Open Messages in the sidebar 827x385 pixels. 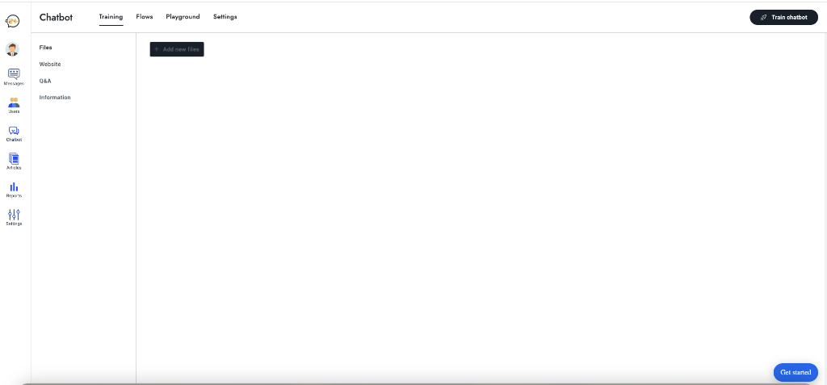click(14, 77)
